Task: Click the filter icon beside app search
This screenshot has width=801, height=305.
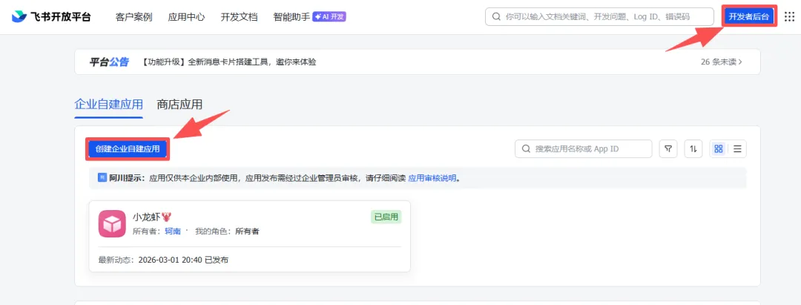Action: 668,148
